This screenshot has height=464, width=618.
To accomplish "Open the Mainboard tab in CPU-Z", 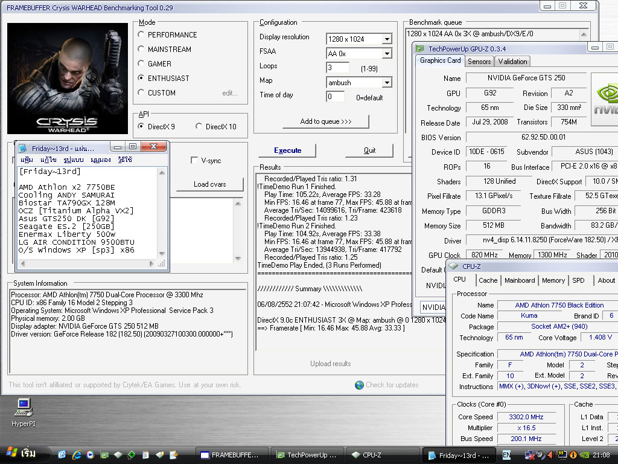I will coord(519,280).
